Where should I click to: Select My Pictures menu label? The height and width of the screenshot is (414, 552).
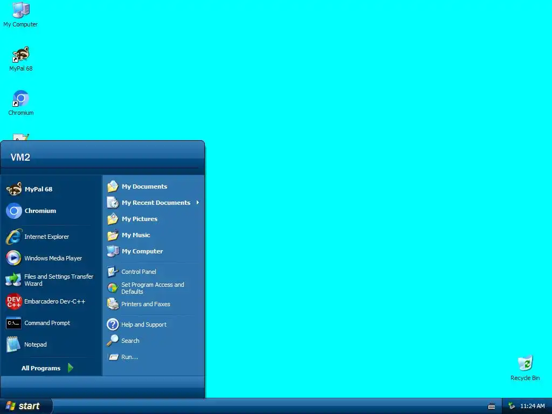coord(140,219)
